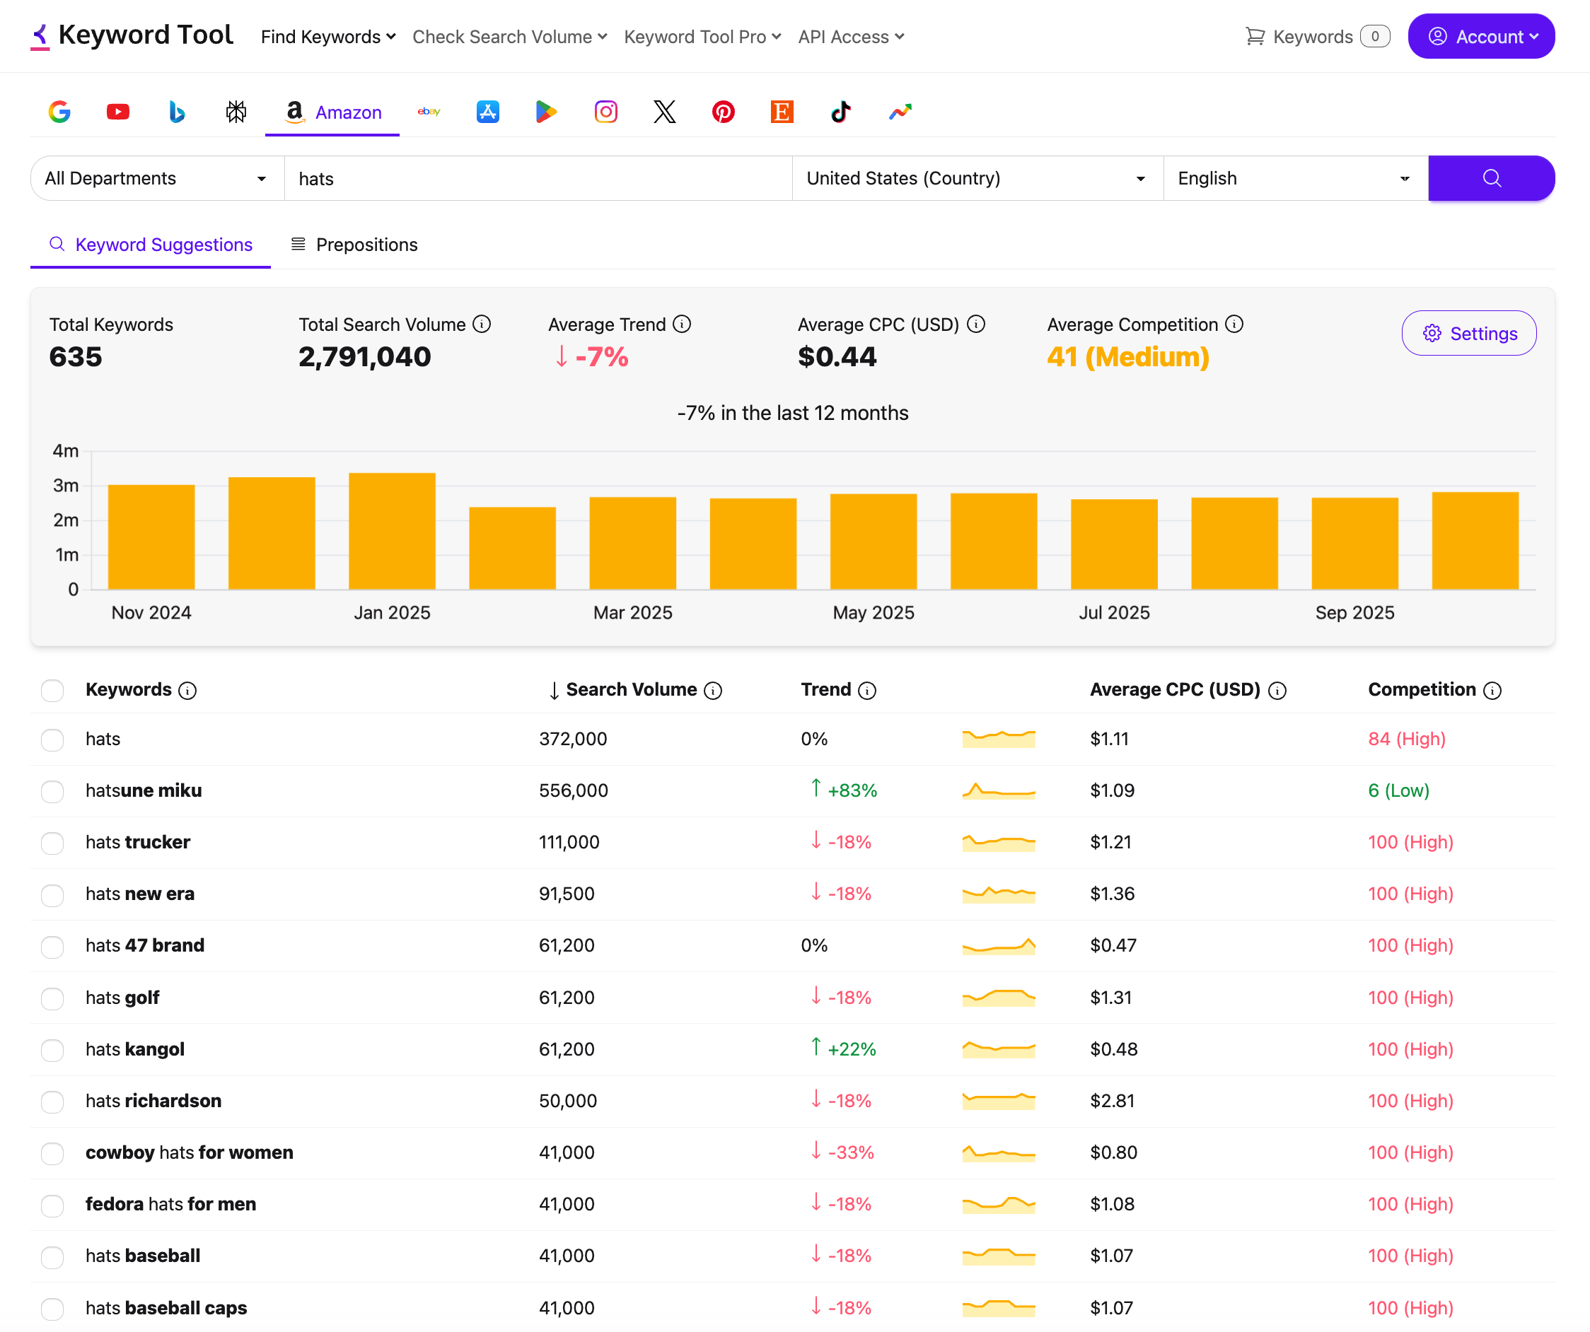
Task: Select the Amazon source tab
Action: [x=332, y=112]
